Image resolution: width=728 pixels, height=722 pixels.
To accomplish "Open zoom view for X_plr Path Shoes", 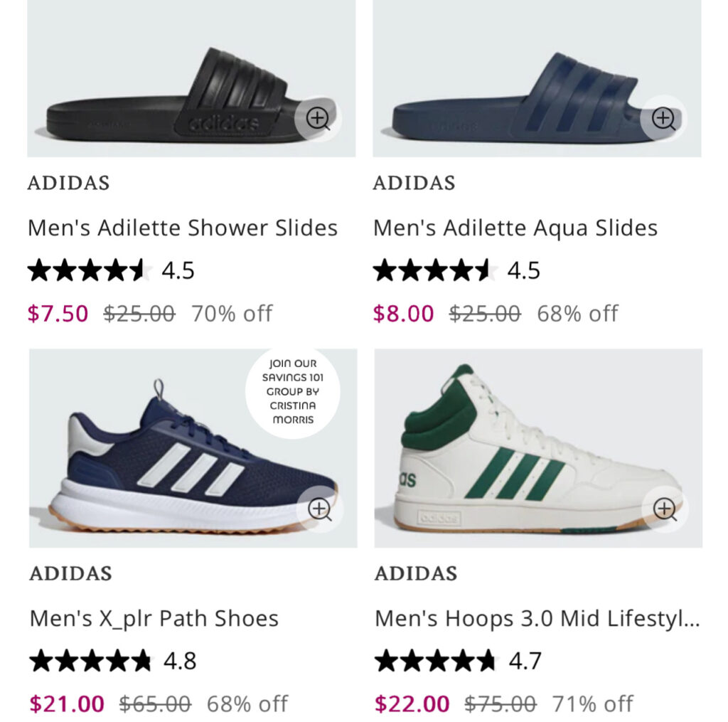I will click(320, 509).
